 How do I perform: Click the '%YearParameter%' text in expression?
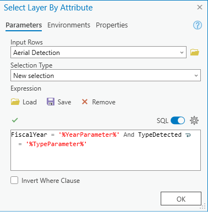tap(89, 135)
